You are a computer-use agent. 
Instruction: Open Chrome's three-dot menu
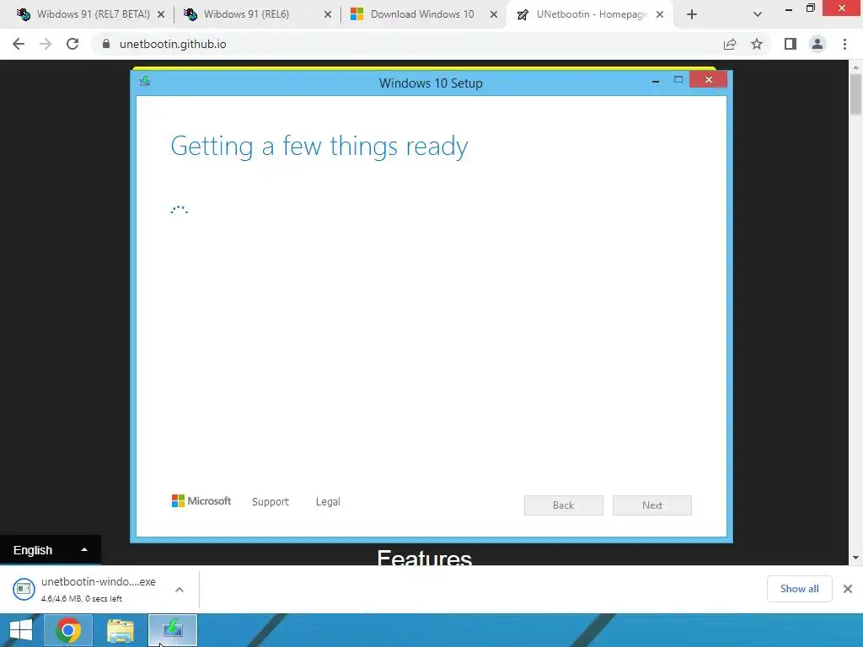(x=844, y=44)
